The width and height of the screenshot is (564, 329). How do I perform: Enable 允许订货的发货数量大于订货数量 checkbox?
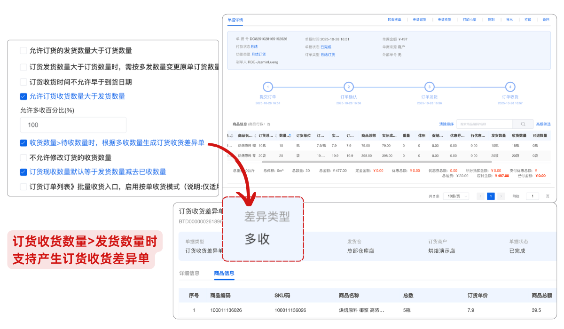click(x=23, y=51)
